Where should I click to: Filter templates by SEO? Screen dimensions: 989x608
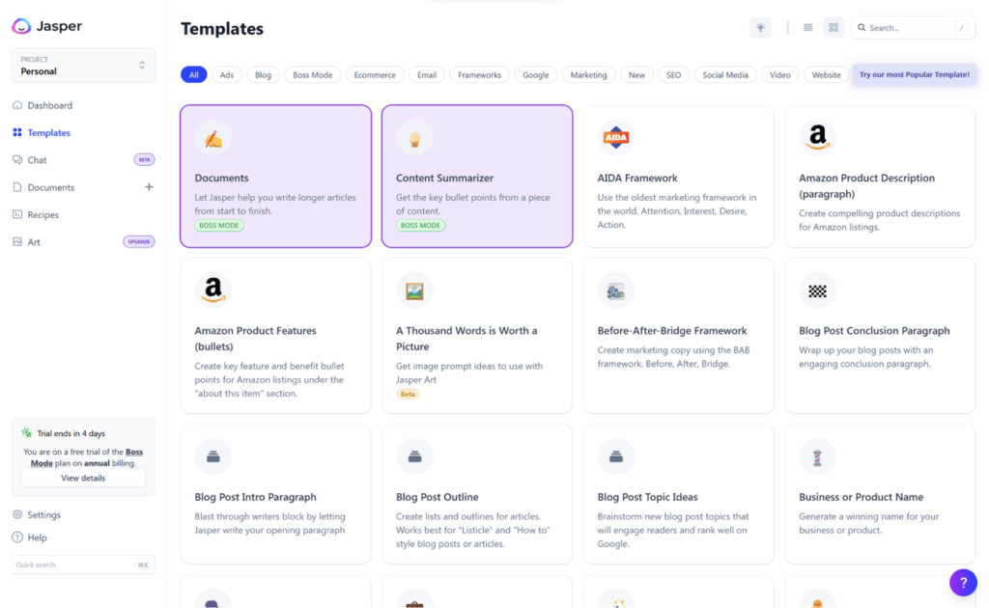(673, 74)
